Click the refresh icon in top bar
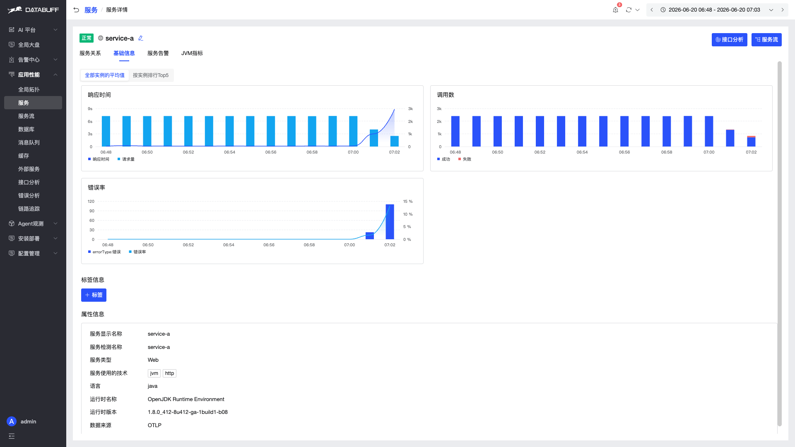This screenshot has height=447, width=795. click(629, 10)
